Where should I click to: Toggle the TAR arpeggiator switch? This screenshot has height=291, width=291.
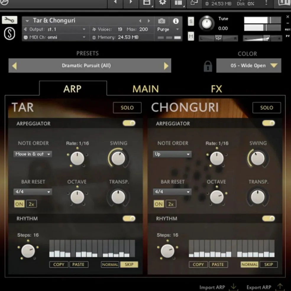point(129,123)
